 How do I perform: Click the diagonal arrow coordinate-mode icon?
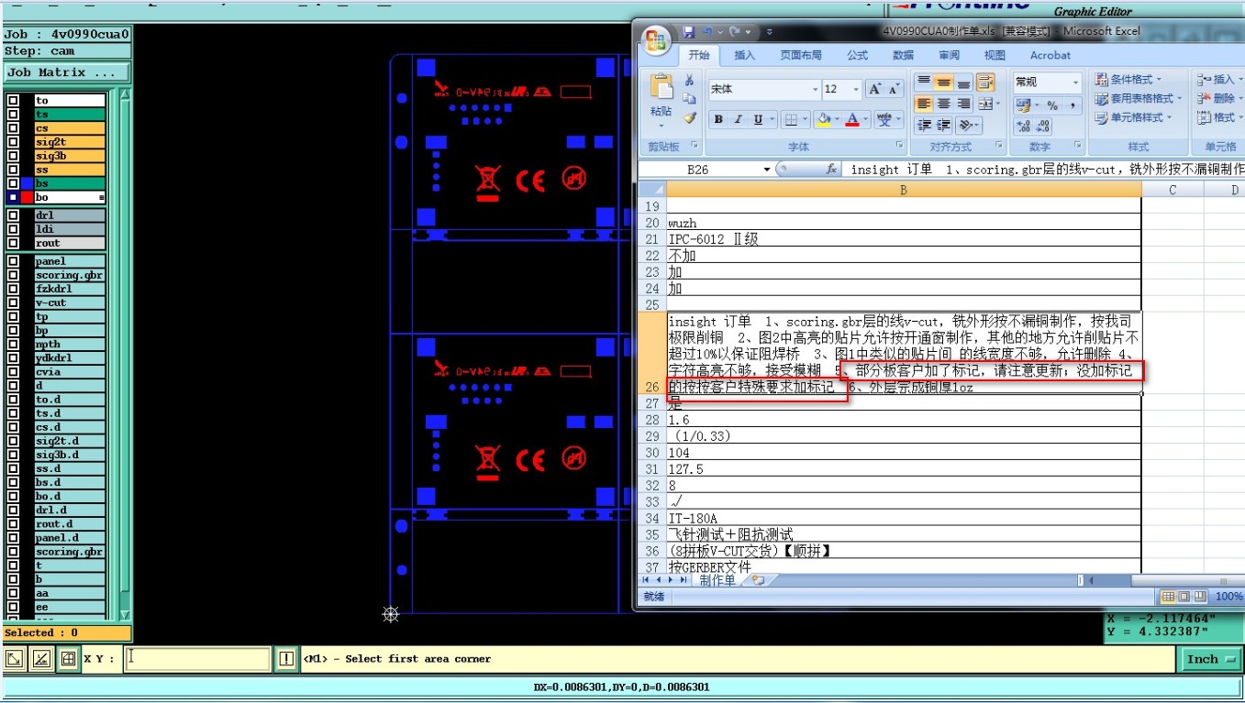[x=14, y=659]
